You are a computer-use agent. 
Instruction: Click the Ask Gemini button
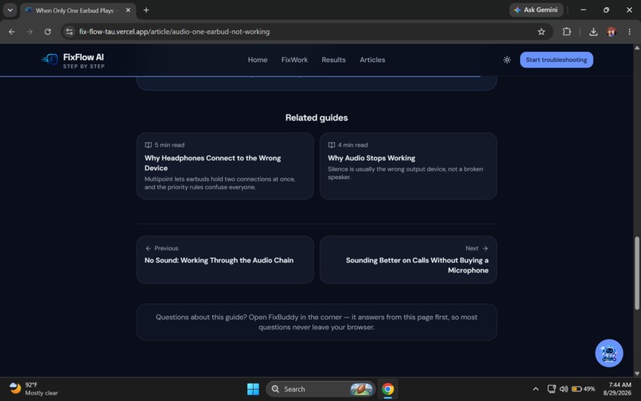tap(536, 10)
